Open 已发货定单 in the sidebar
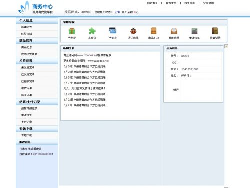The width and height of the screenshot is (250, 188). [x=28, y=74]
